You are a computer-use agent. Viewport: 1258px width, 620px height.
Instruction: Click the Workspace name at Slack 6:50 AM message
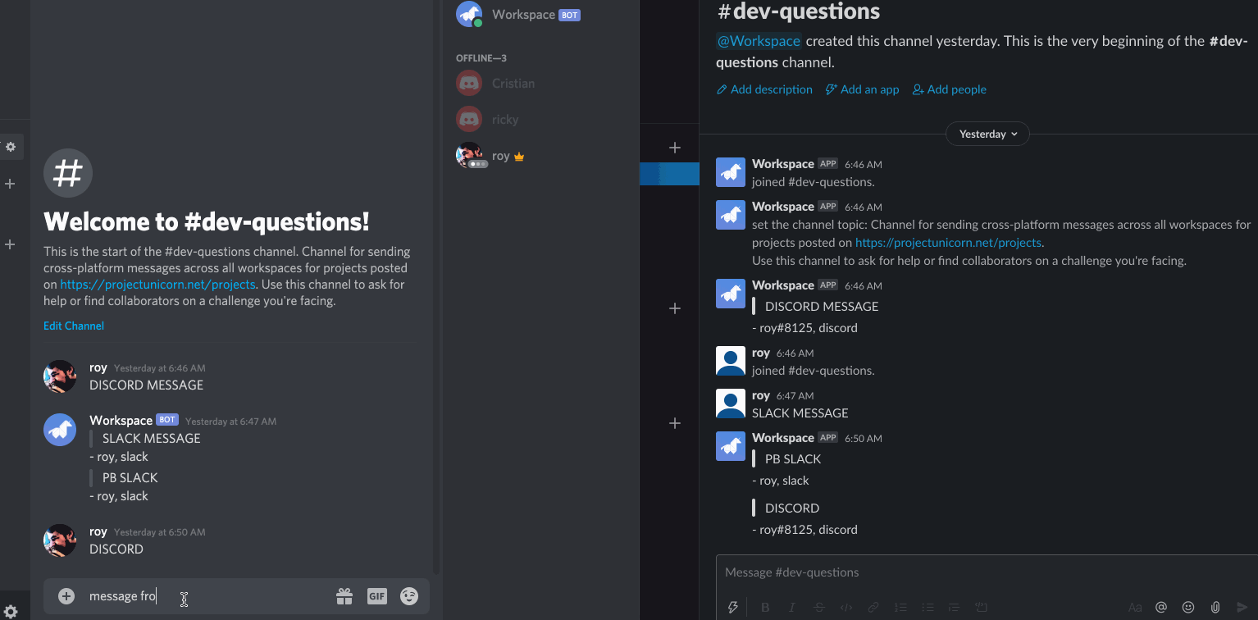(783, 438)
